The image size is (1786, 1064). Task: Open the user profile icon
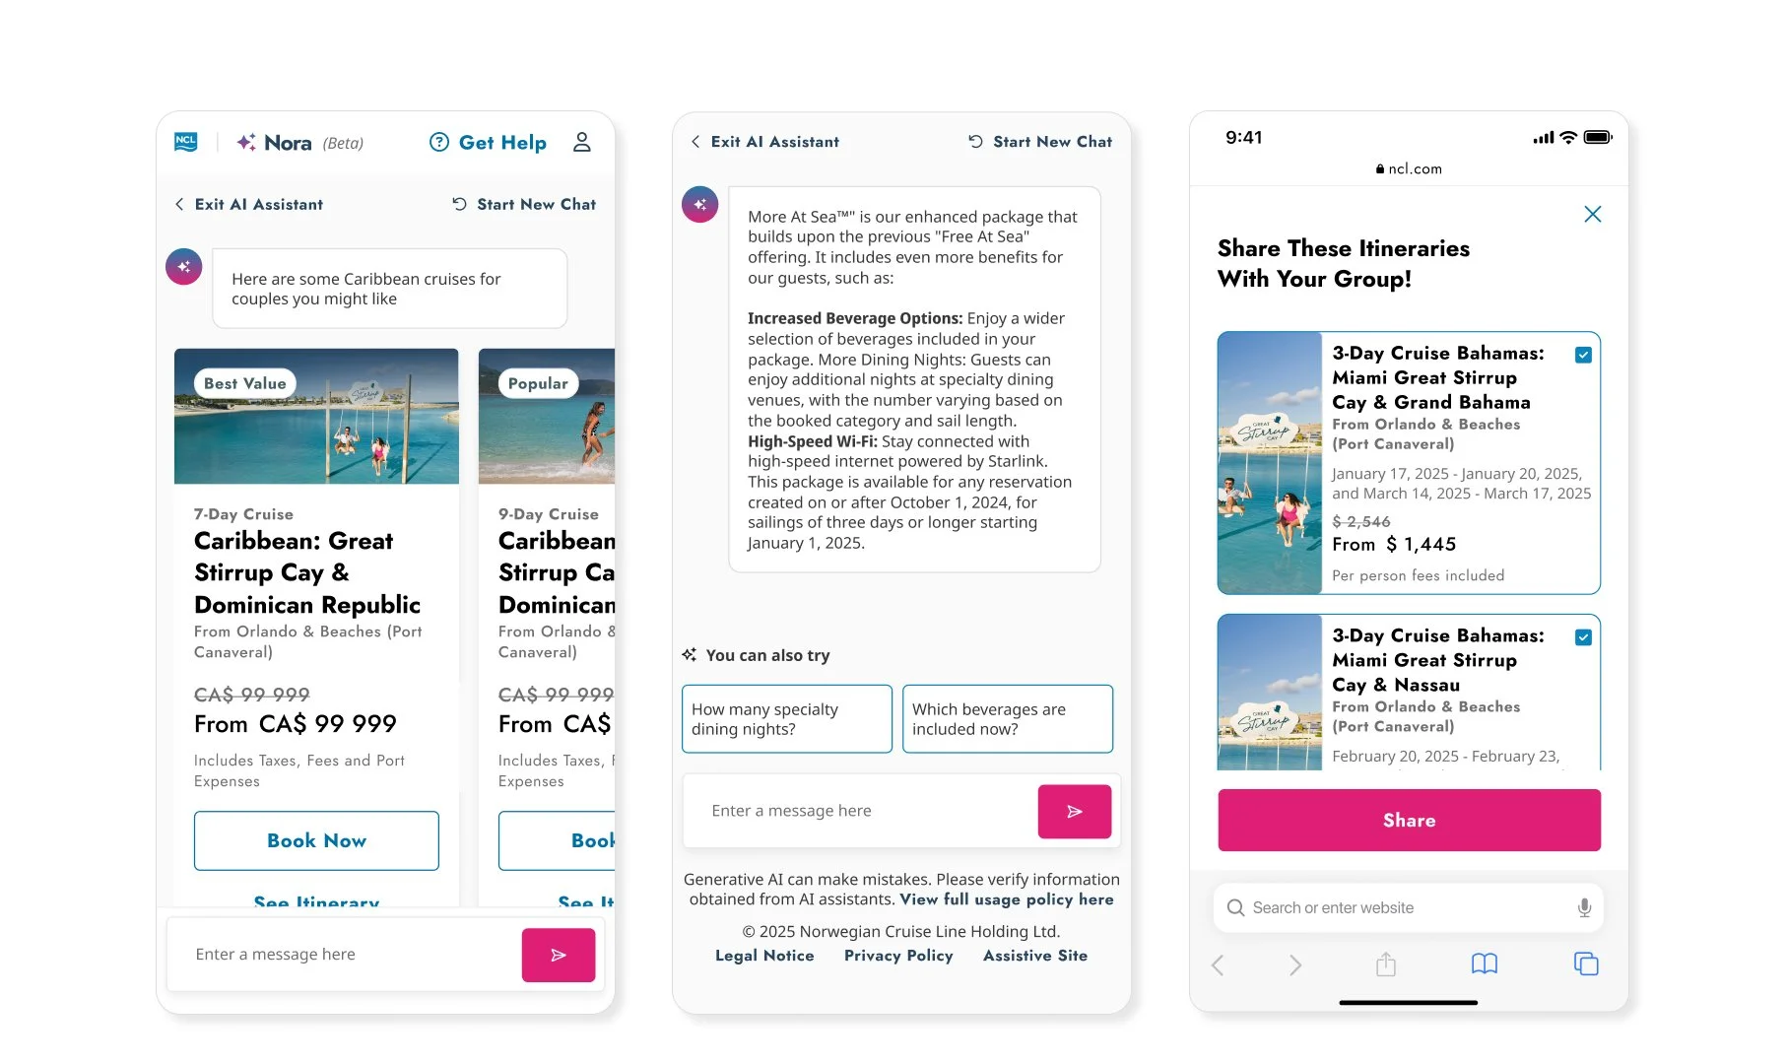click(582, 142)
